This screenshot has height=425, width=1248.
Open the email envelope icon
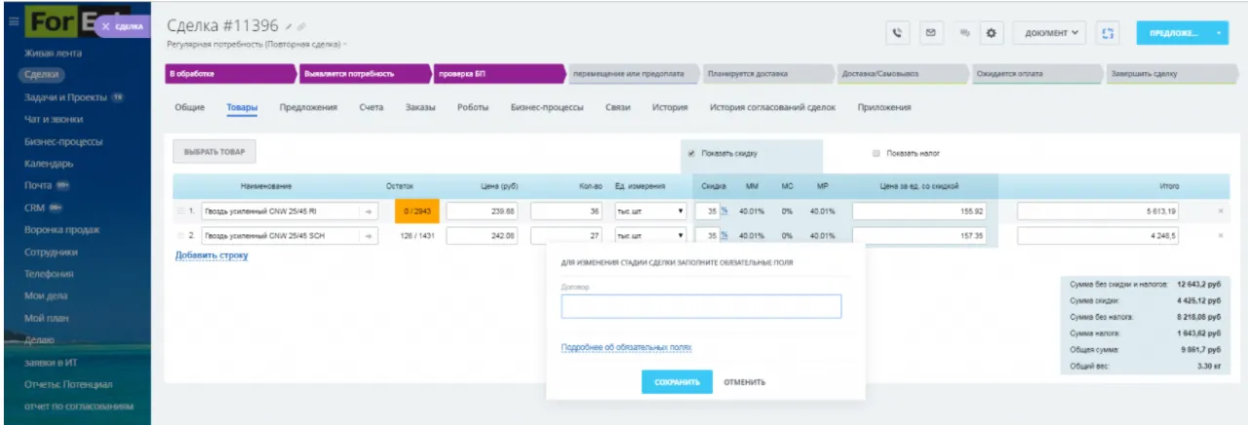(x=930, y=33)
